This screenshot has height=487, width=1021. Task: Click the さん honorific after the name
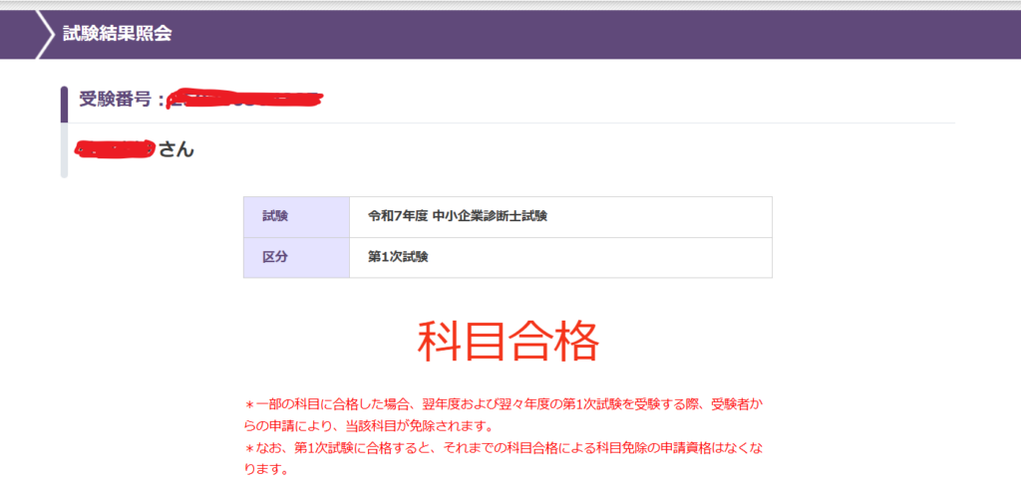pyautogui.click(x=175, y=150)
